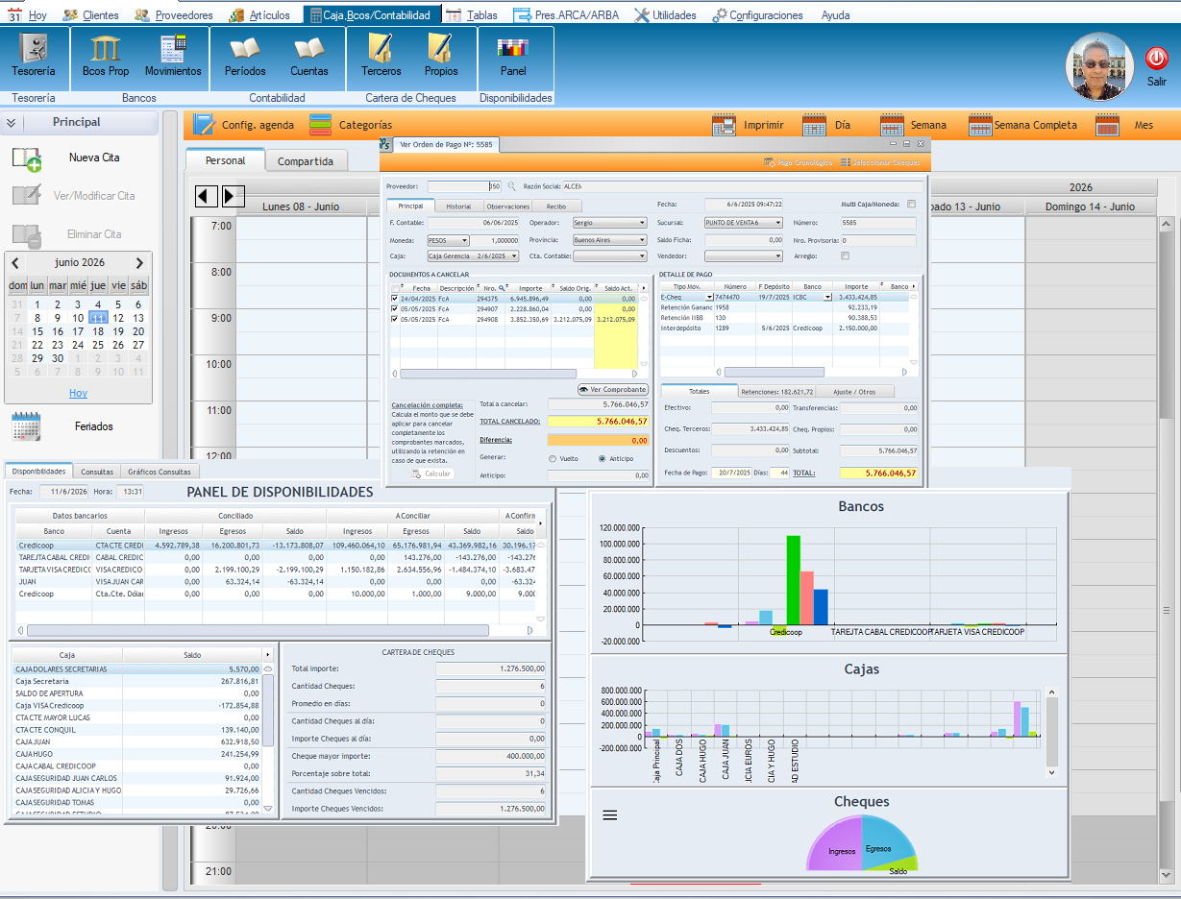Open the Tesorería module icon

[x=34, y=49]
